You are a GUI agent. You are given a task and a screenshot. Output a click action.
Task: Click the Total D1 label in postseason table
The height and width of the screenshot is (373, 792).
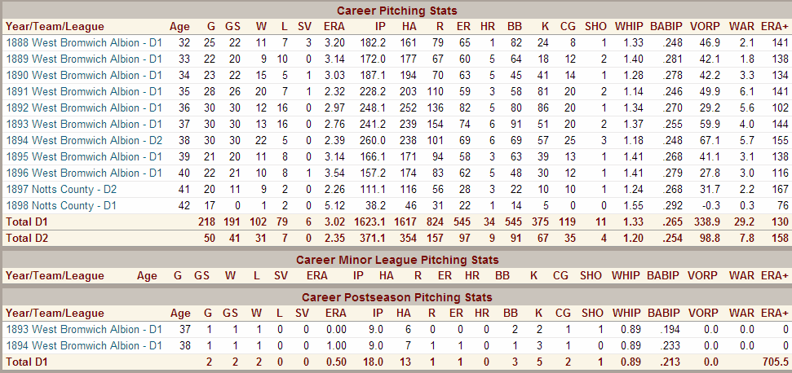pyautogui.click(x=26, y=362)
